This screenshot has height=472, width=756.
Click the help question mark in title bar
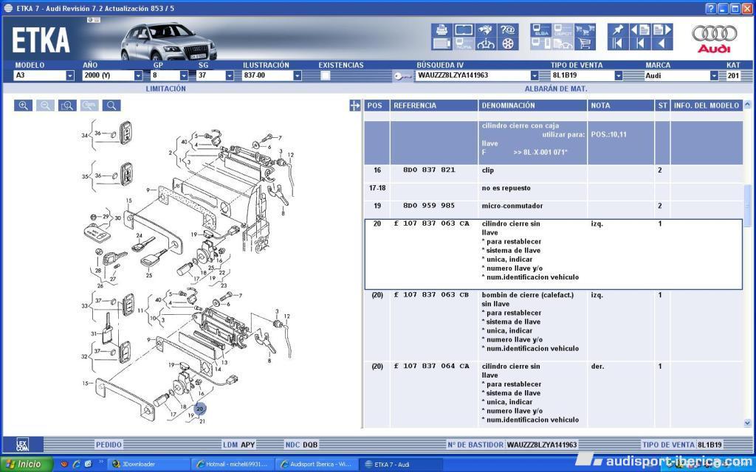[711, 8]
